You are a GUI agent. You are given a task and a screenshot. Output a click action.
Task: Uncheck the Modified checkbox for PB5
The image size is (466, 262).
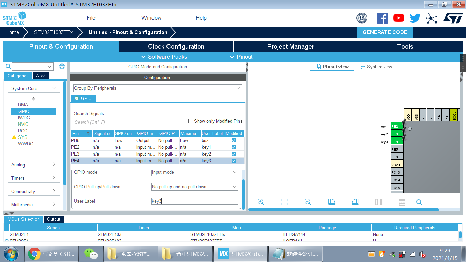coord(233,140)
